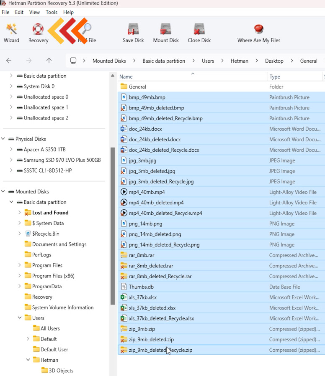This screenshot has height=376, width=325.
Task: Click Mounted Disks in the breadcrumb
Action: pos(109,61)
